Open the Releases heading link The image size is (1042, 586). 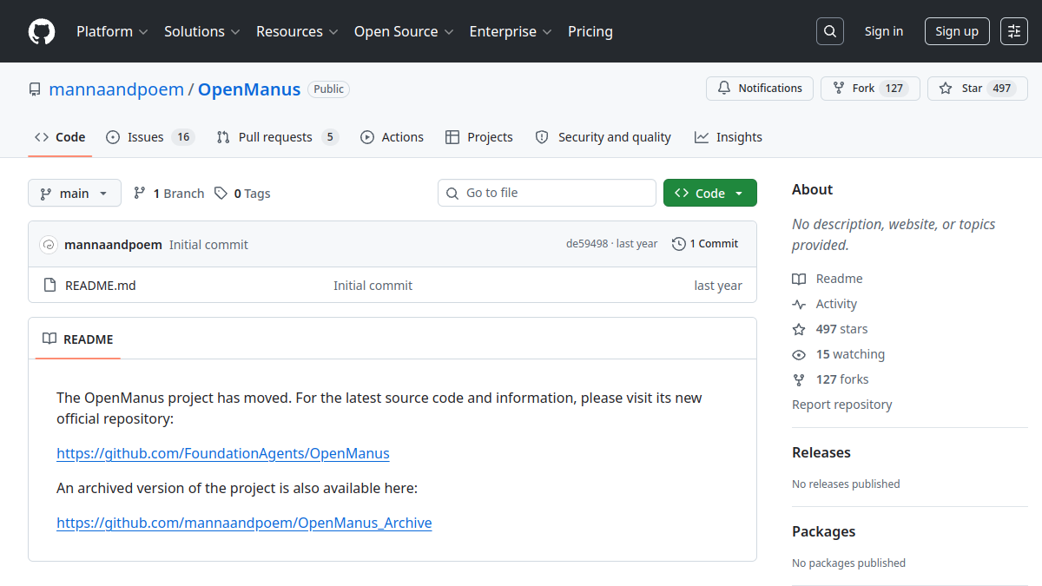pos(821,452)
